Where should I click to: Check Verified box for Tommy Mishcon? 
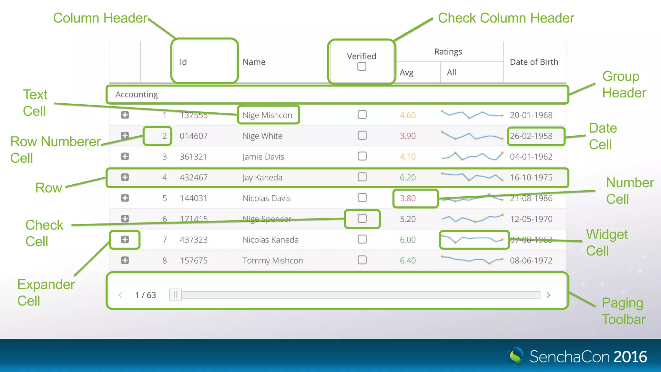[362, 260]
